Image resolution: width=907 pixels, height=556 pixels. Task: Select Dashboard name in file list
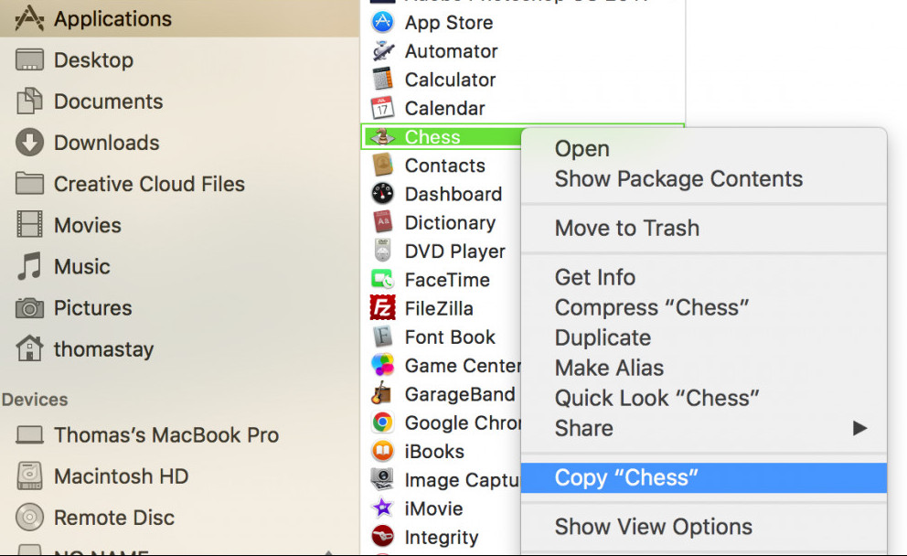[453, 194]
